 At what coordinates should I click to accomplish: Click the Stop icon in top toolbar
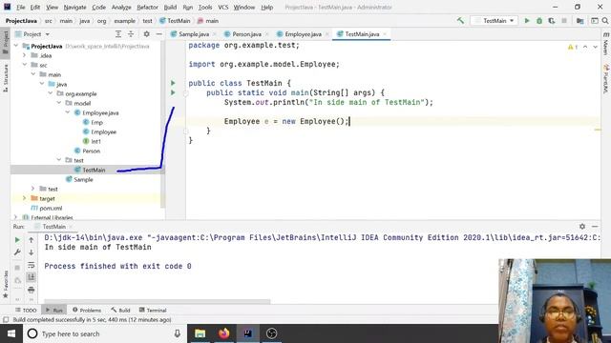[x=564, y=21]
